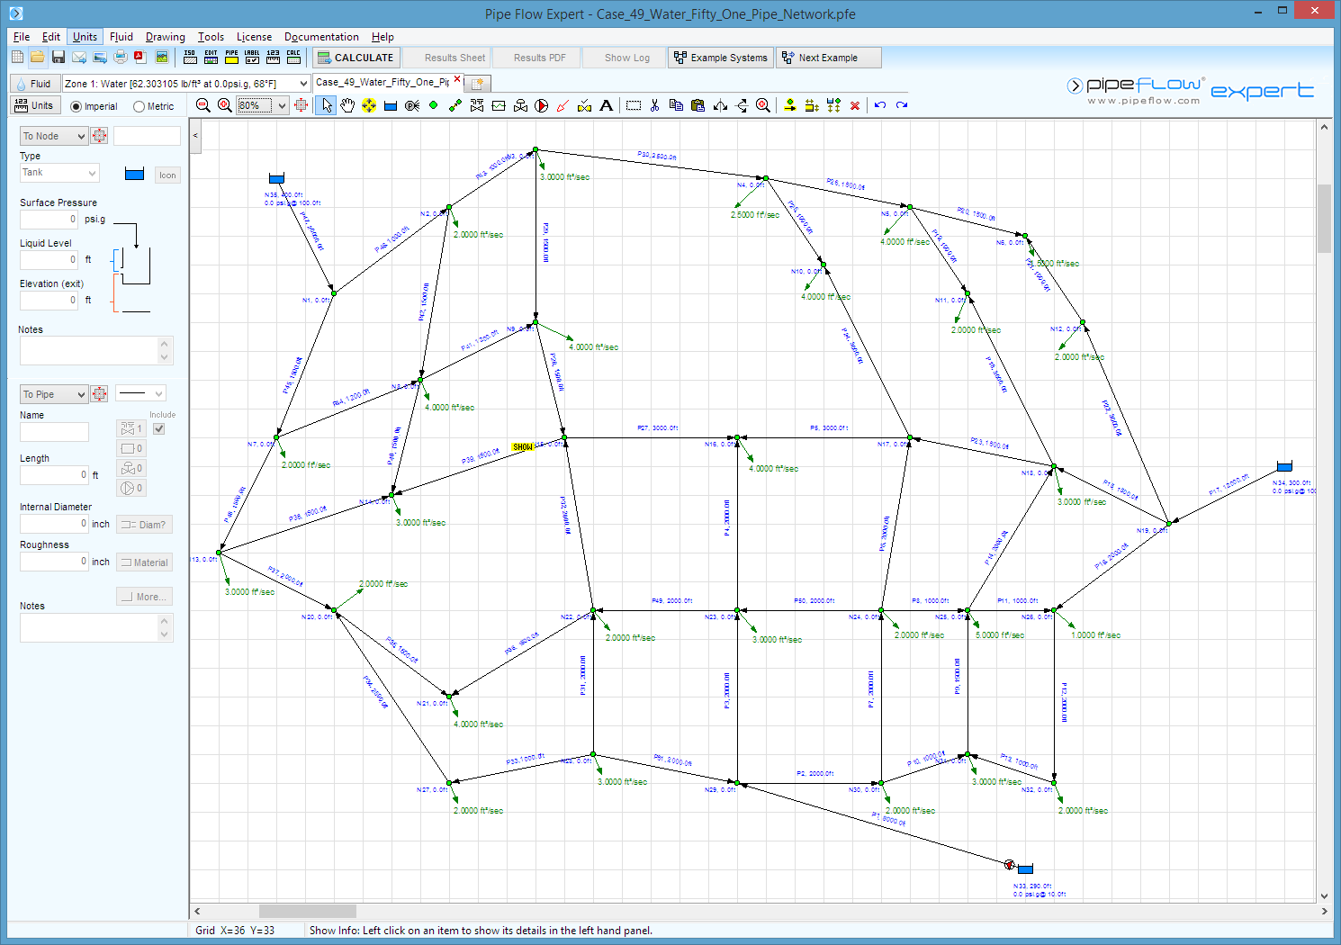This screenshot has height=945, width=1341.
Task: Click the Diam? button
Action: pos(144,525)
